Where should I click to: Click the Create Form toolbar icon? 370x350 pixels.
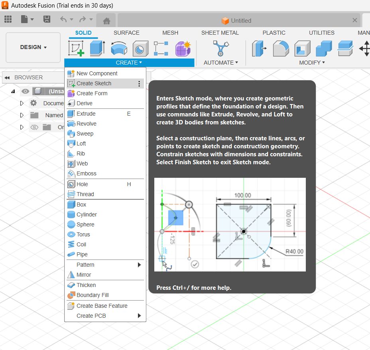[183, 48]
